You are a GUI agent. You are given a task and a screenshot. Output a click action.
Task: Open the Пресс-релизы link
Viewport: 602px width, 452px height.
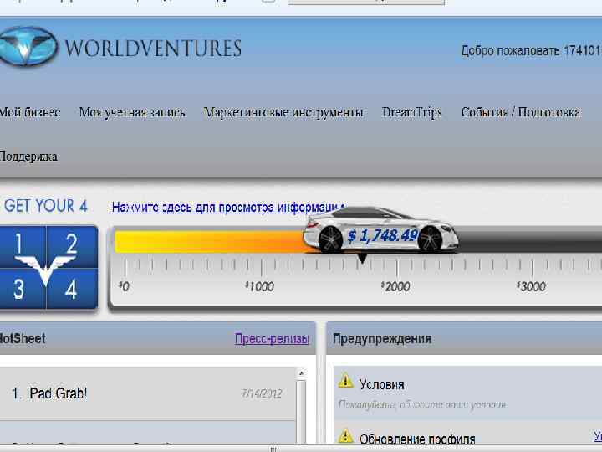coord(272,339)
